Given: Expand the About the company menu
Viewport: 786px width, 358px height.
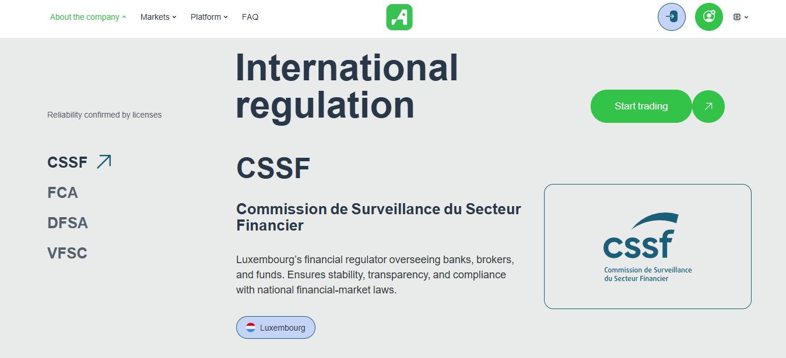Looking at the screenshot, I should click(x=88, y=17).
